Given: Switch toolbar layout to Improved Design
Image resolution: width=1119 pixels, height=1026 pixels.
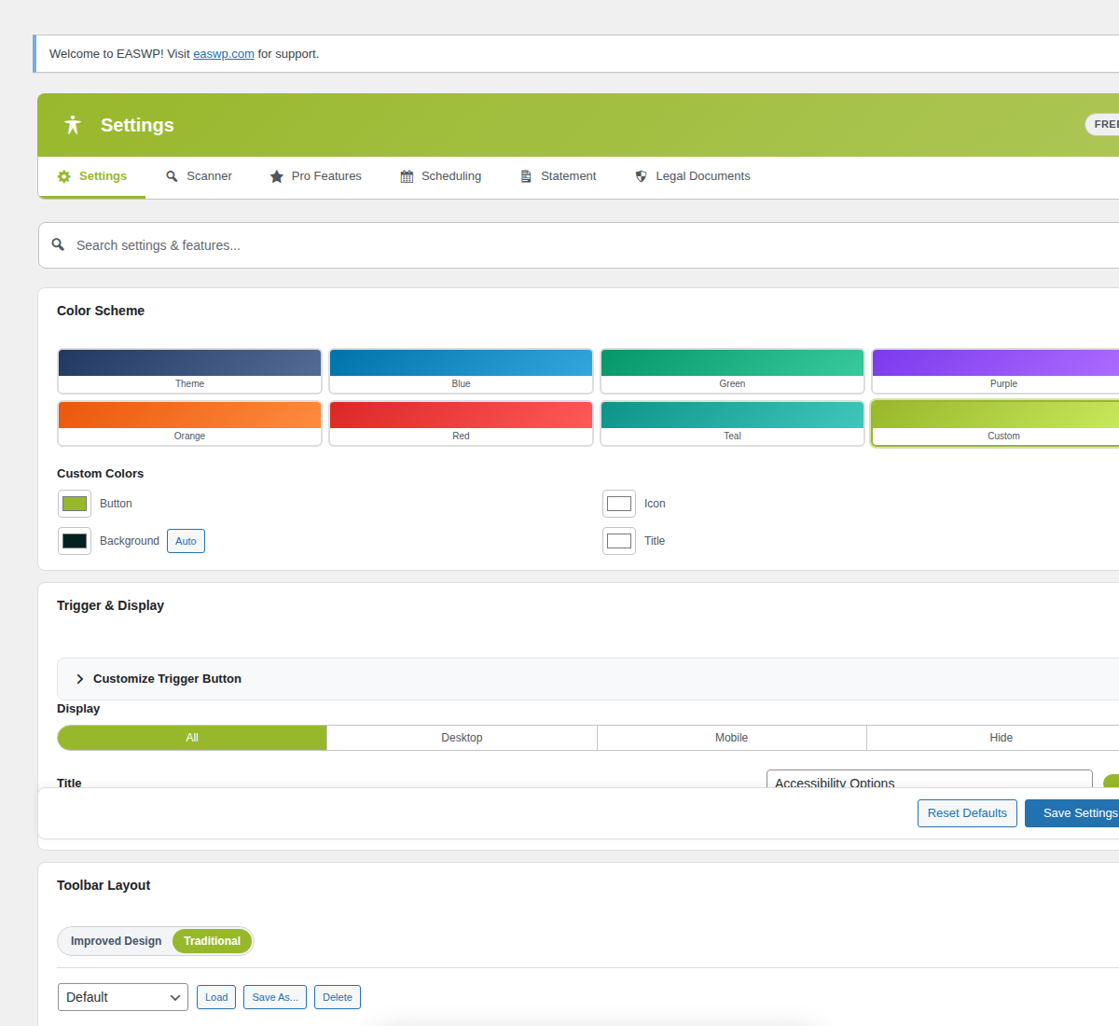Looking at the screenshot, I should (x=116, y=941).
